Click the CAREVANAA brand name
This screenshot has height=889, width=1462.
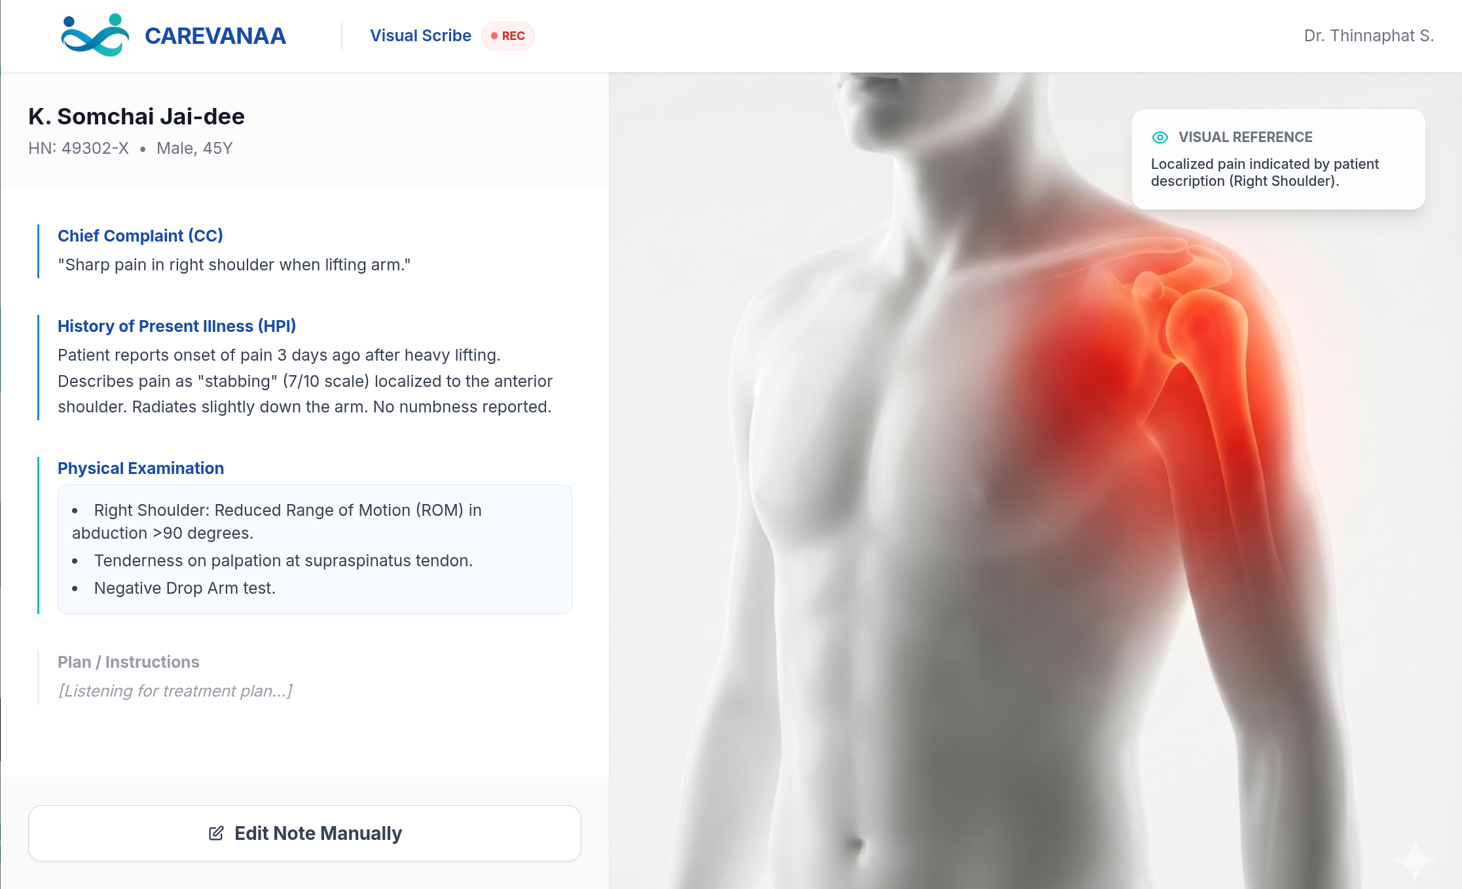215,36
